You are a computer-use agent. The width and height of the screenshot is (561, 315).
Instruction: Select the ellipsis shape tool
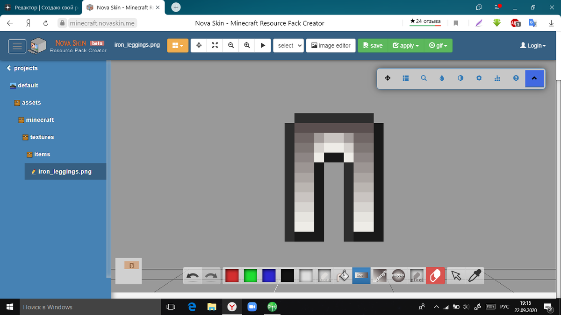398,276
